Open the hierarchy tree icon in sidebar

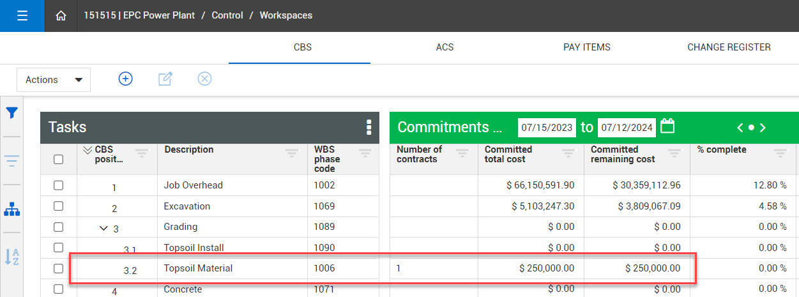point(11,209)
